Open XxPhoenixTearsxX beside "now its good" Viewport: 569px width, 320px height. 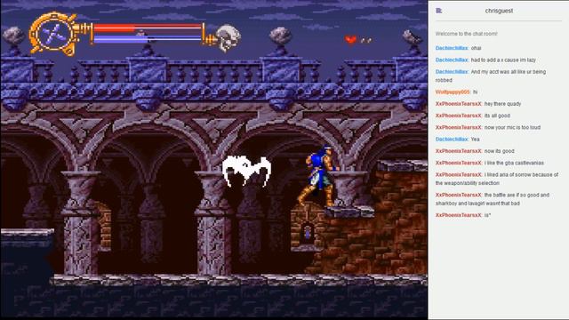(x=459, y=151)
